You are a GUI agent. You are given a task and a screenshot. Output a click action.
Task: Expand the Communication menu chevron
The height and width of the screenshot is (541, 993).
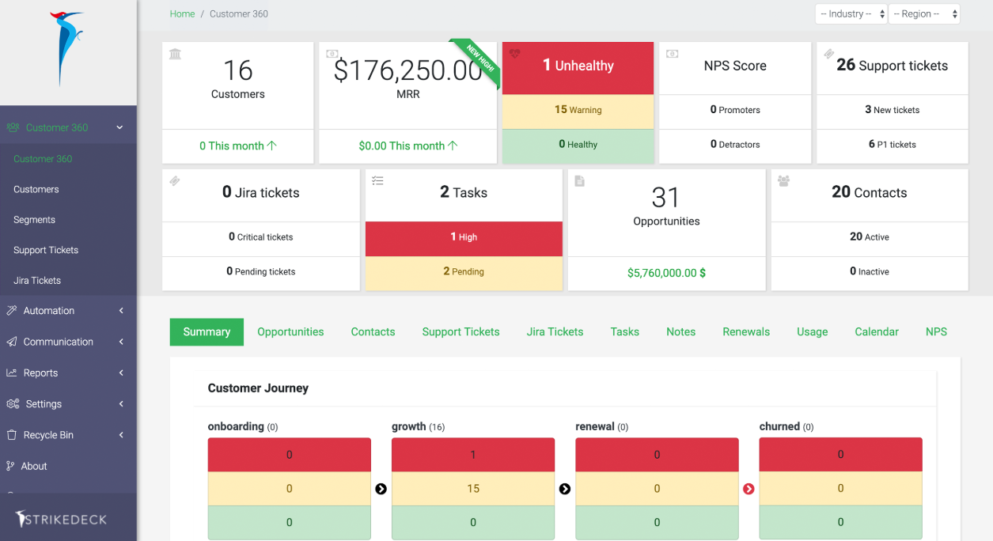(121, 342)
